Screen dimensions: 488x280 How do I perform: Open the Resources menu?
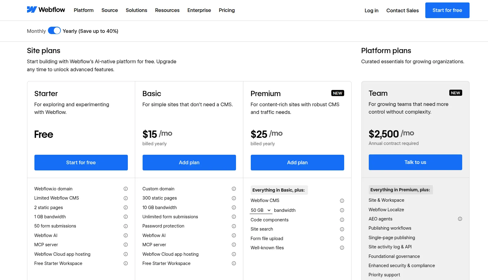point(167,10)
